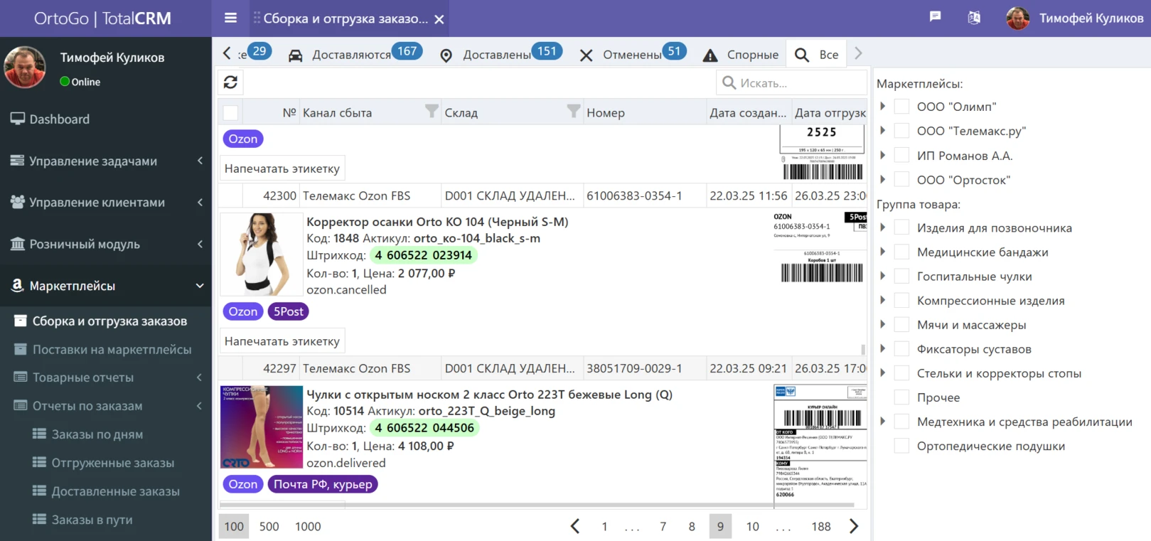Viewport: 1151px width, 541px height.
Task: Enable the Медицинские бандажи checkbox
Action: 901,252
